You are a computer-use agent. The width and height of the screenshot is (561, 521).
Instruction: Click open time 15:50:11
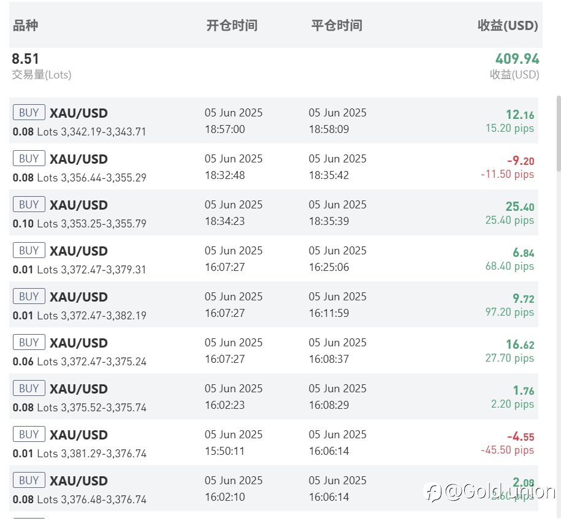click(x=224, y=451)
